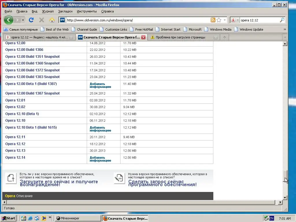Open the Opera 12.13 download link

click(x=15, y=151)
